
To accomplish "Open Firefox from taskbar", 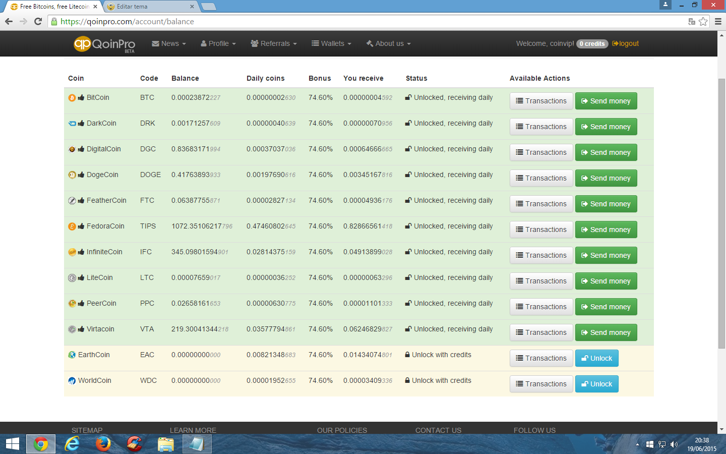I will 103,444.
